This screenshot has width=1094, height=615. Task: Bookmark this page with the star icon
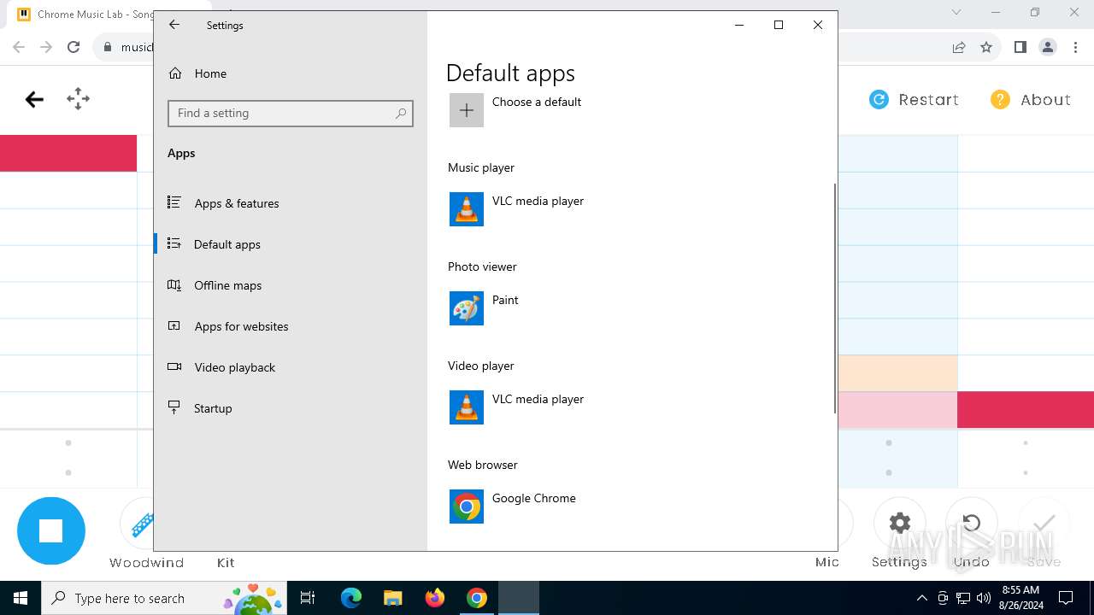[986, 47]
